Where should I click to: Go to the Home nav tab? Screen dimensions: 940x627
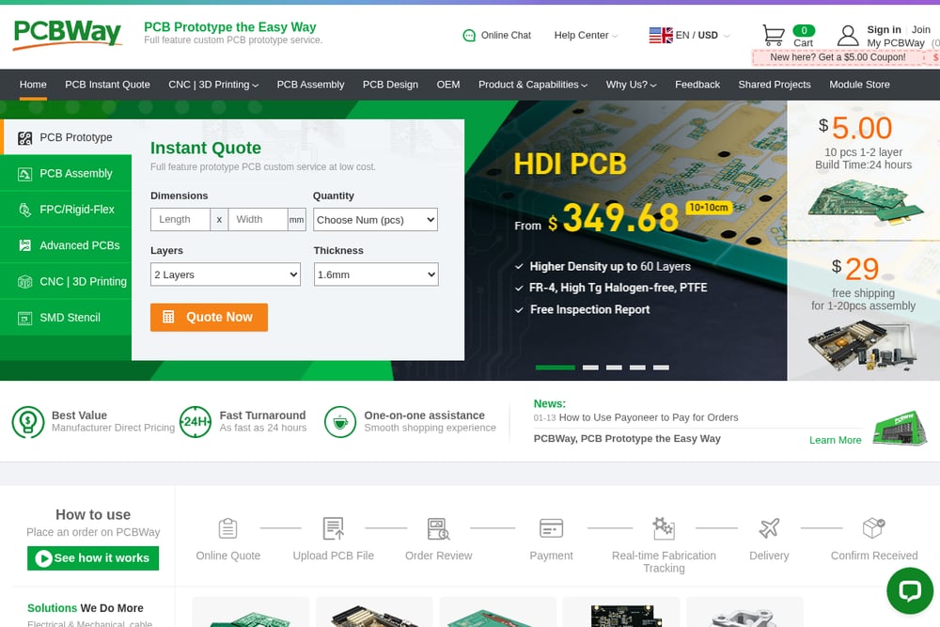(x=33, y=85)
